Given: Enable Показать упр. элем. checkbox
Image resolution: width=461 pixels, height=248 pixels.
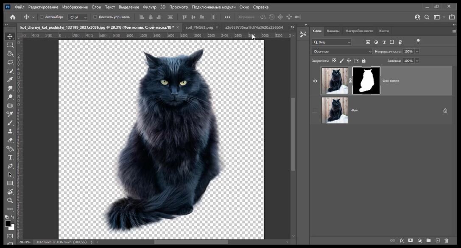Looking at the screenshot, I should tap(95, 17).
